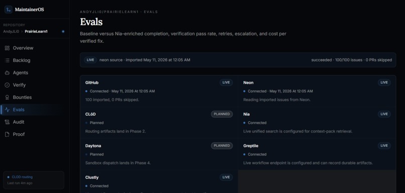Click the 'Baseline versus Nia-enriched completion' description

pos(183,38)
